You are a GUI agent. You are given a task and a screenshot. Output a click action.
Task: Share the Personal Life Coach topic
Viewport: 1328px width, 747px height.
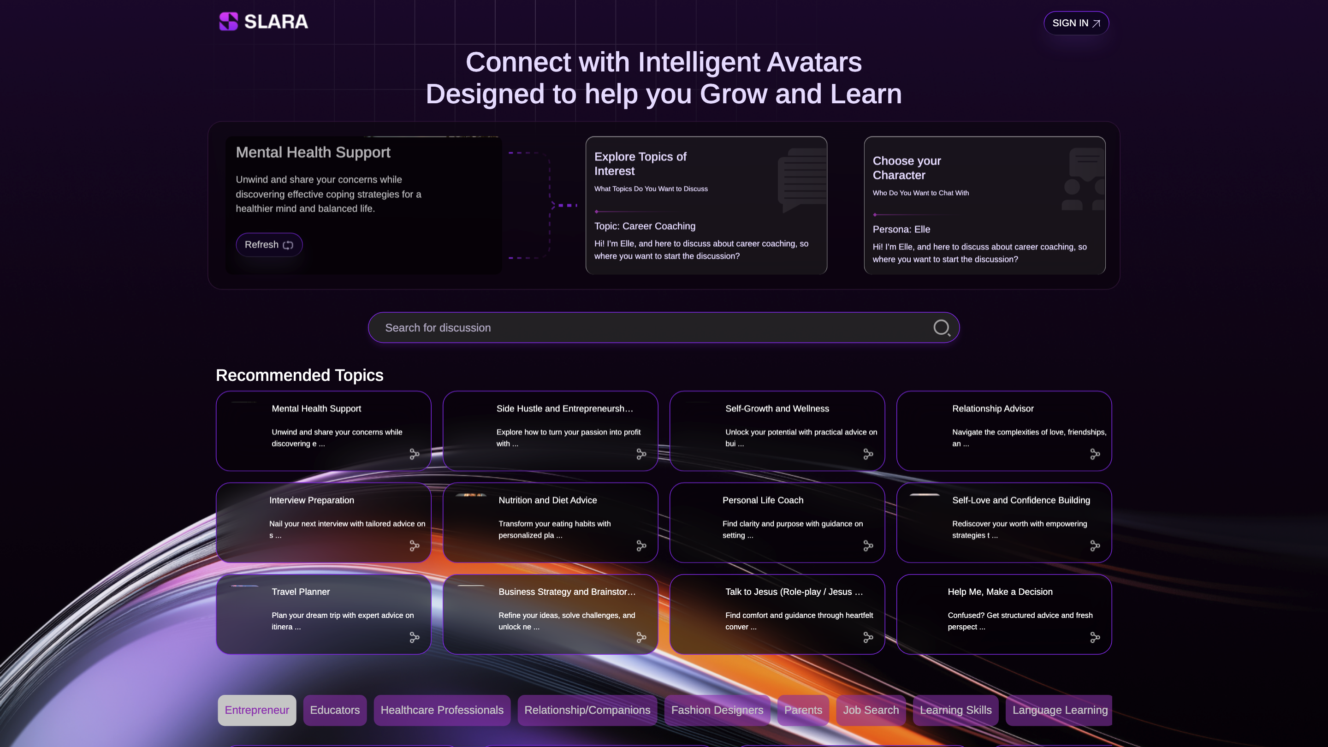point(868,546)
